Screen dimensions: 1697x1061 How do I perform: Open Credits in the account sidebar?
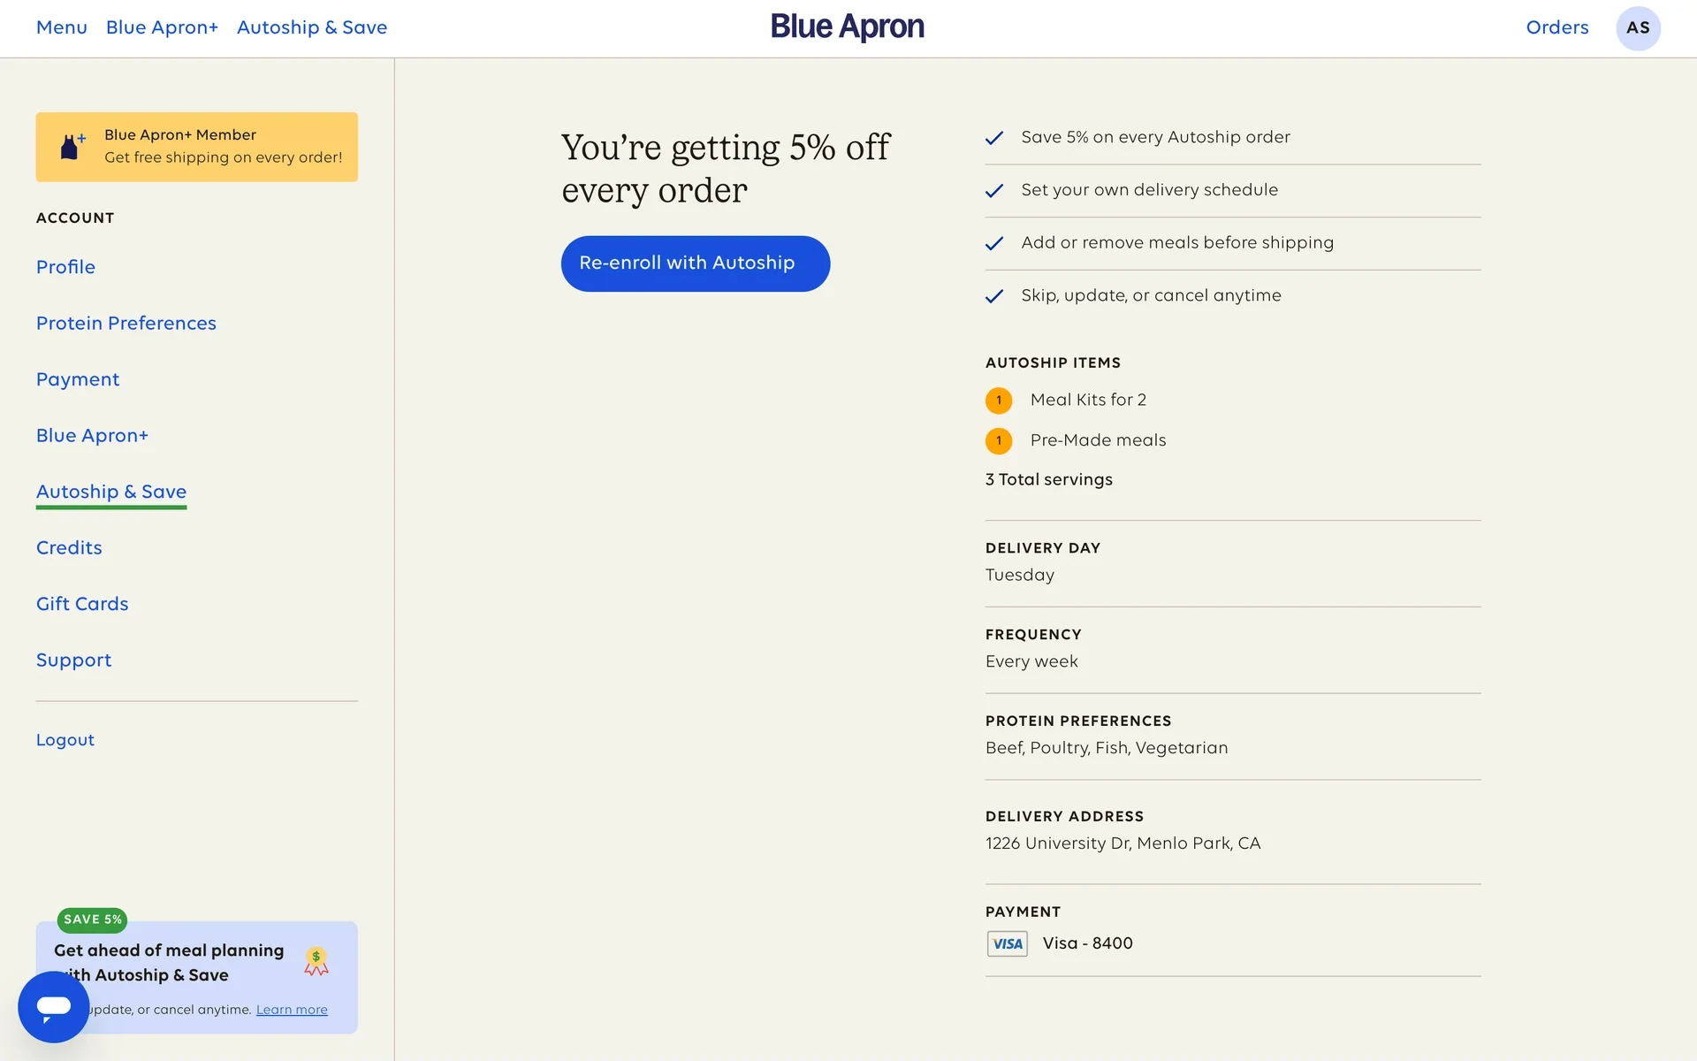pos(69,548)
